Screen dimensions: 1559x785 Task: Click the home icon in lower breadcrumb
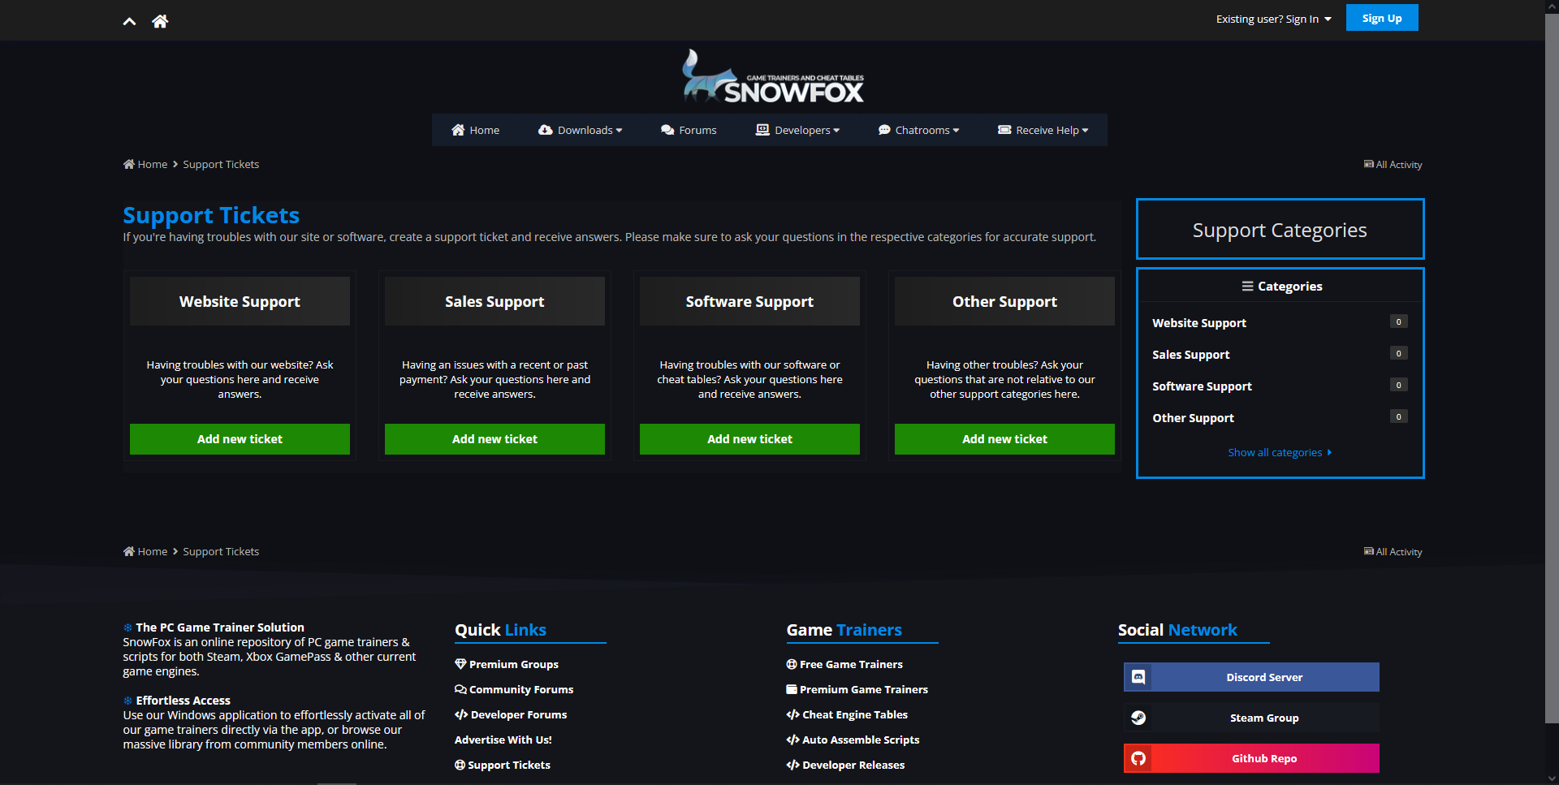coord(129,551)
